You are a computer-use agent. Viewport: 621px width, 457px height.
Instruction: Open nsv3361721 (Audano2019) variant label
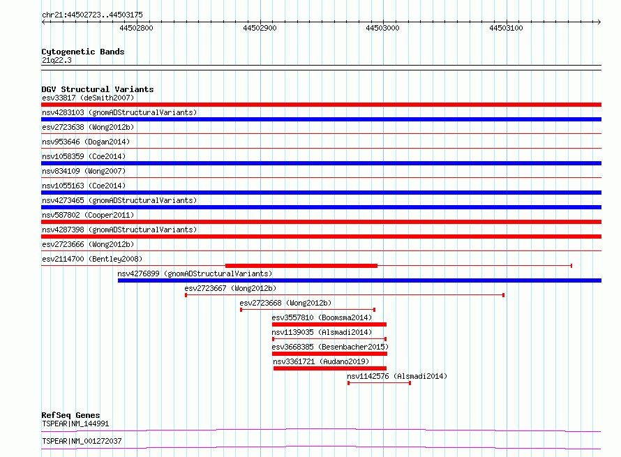click(321, 361)
